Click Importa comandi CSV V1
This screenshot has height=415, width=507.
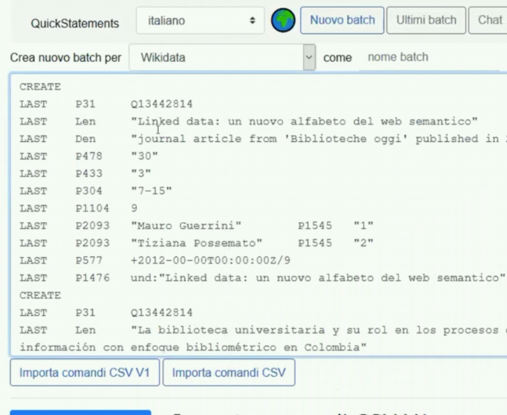click(85, 372)
